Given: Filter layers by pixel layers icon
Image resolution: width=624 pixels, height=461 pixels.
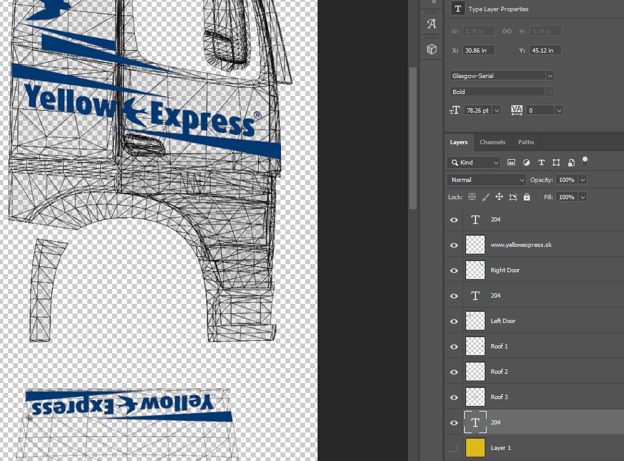Looking at the screenshot, I should (x=511, y=162).
